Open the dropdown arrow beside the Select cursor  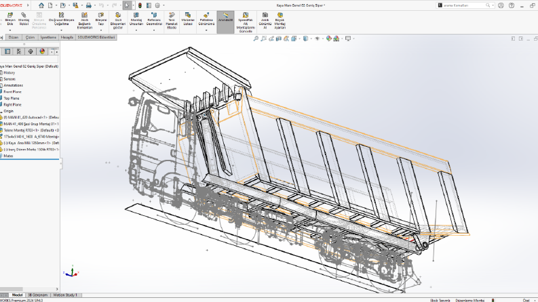point(133,5)
